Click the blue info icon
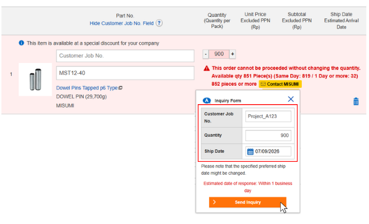 (x=21, y=43)
